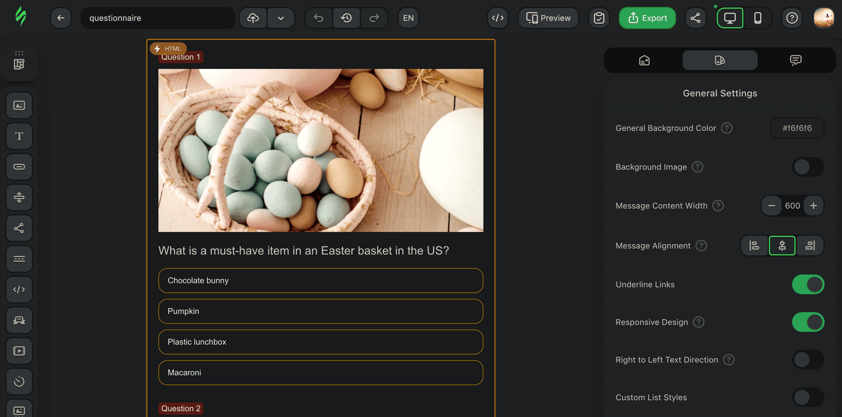
Task: Switch to the first settings panel tab
Action: (x=644, y=60)
